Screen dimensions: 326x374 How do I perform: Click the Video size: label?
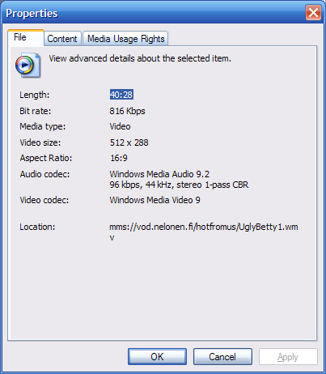point(40,142)
